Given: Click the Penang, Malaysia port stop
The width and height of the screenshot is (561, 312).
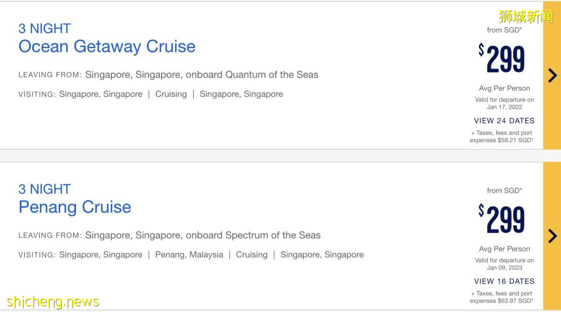Looking at the screenshot, I should point(189,254).
